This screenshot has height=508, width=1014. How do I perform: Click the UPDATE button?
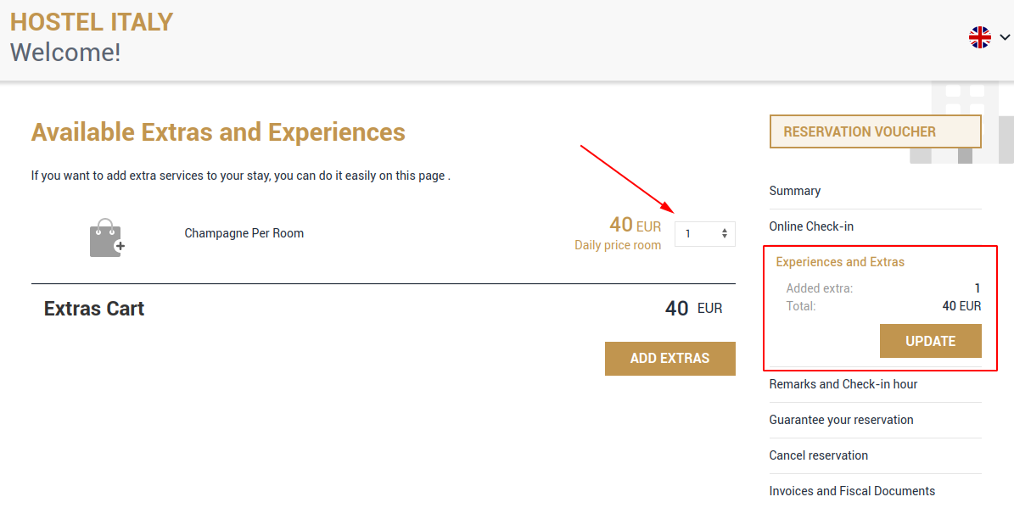coord(930,341)
